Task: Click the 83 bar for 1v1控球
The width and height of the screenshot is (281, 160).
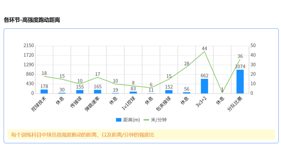Action: pyautogui.click(x=133, y=92)
